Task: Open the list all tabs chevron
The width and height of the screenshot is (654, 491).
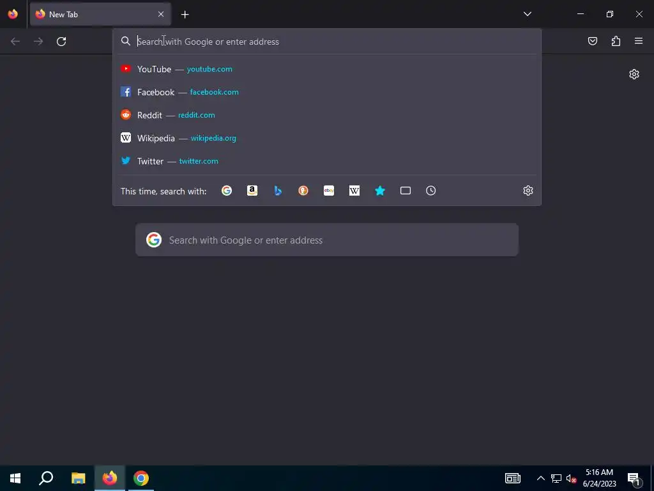Action: point(527,14)
